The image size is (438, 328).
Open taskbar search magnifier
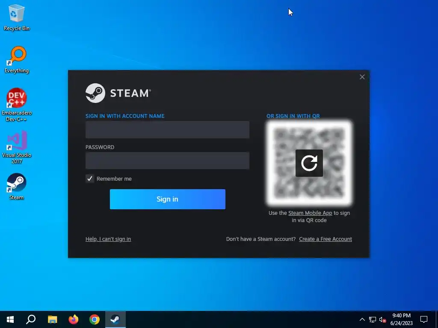click(31, 319)
